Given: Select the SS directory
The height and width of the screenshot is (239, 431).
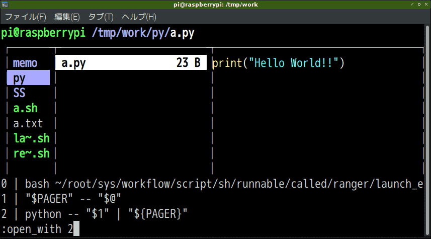Looking at the screenshot, I should [x=19, y=93].
